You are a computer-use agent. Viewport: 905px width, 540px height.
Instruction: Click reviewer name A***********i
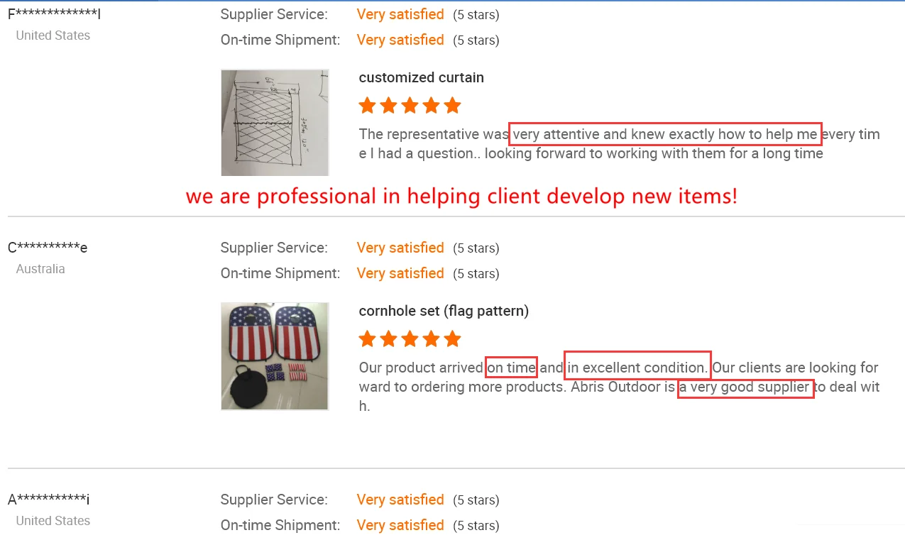tap(48, 500)
